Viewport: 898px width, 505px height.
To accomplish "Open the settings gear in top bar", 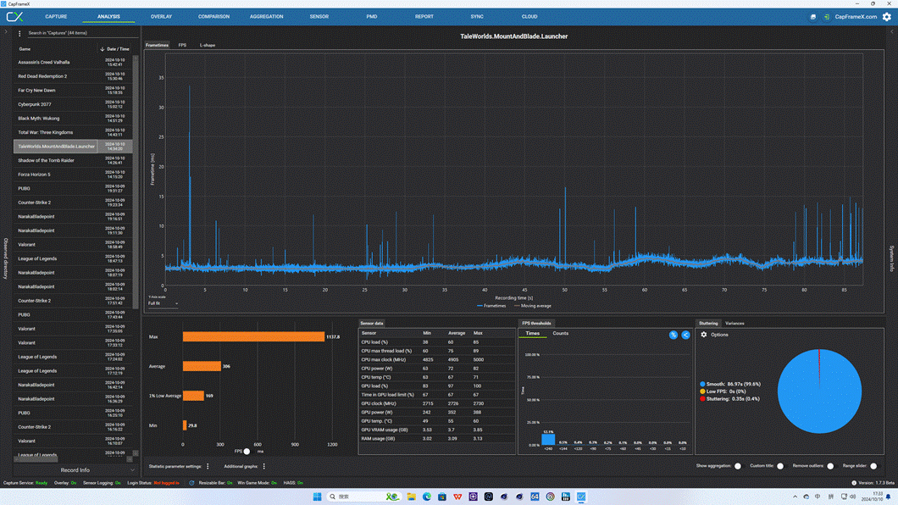I will (x=886, y=17).
